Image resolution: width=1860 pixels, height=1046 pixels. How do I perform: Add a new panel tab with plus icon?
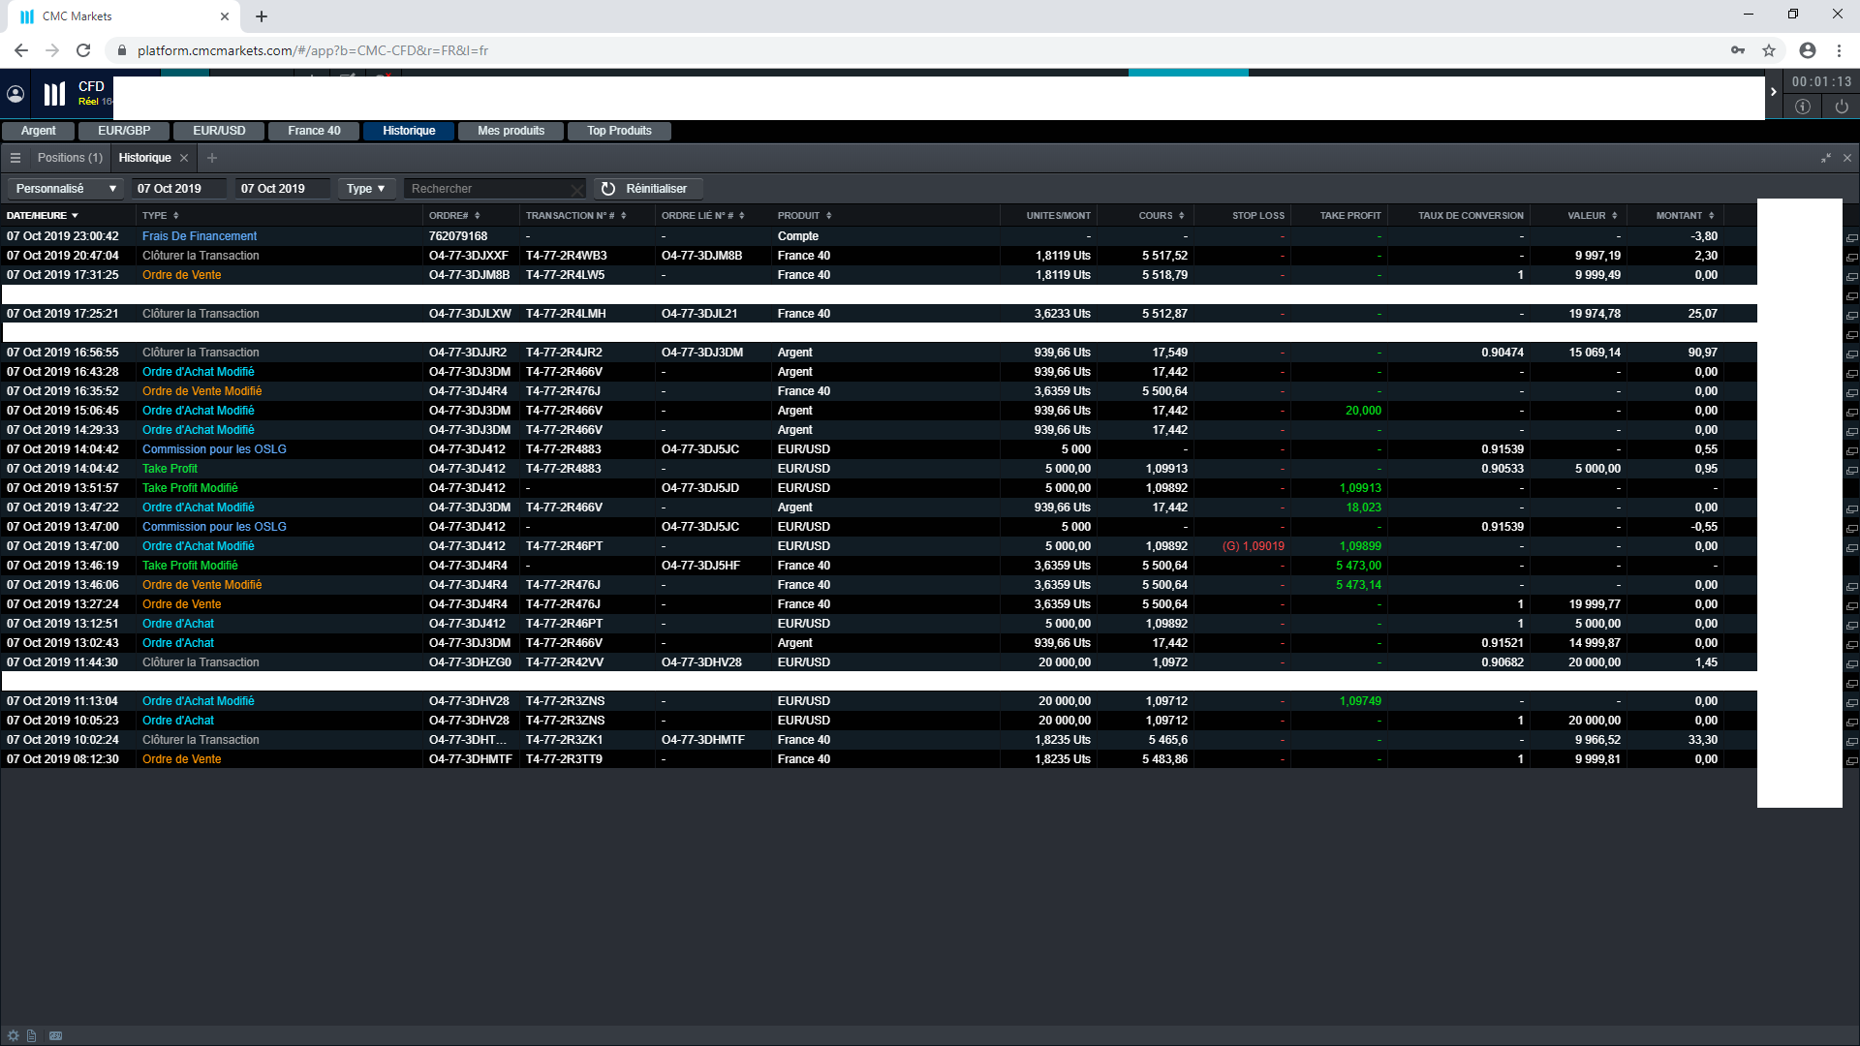click(x=212, y=158)
